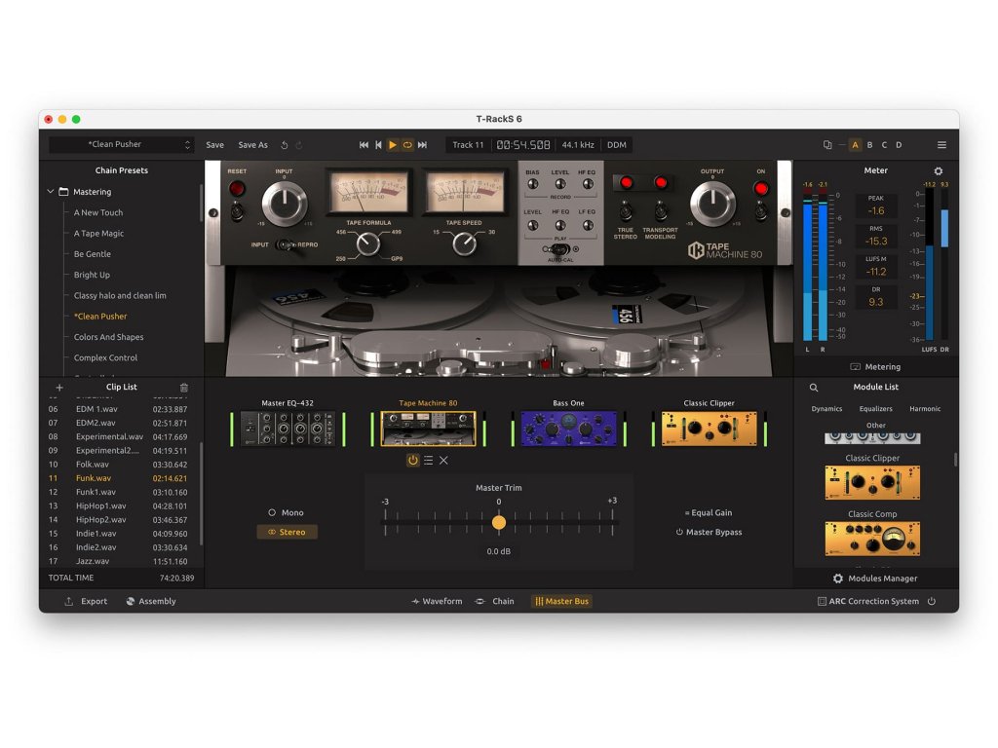The width and height of the screenshot is (998, 748).
Task: Choose Classic Comp from Module List
Action: click(872, 538)
